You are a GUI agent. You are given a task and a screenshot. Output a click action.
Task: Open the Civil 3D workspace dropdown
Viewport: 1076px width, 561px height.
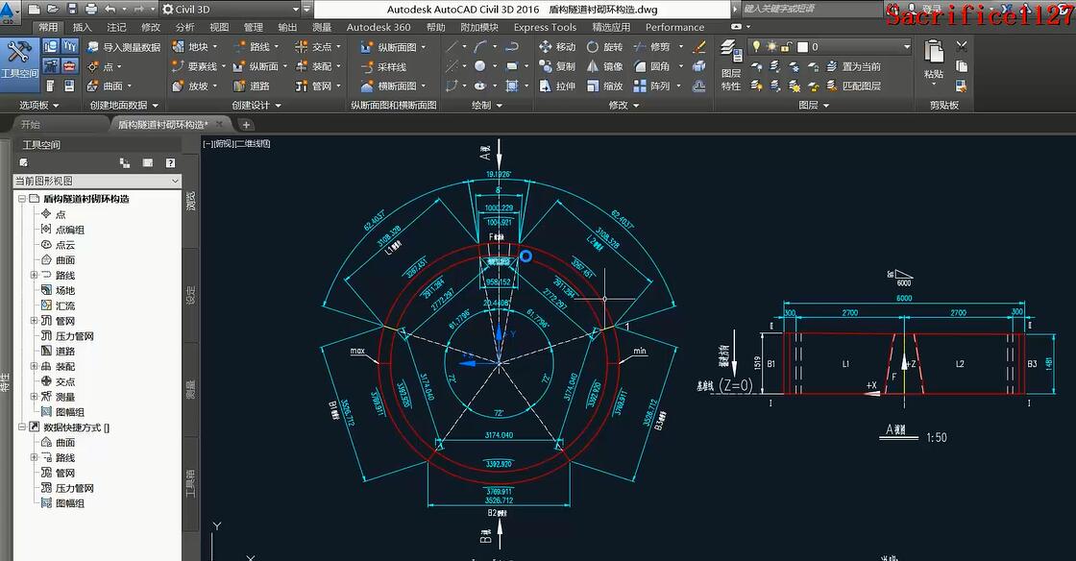pyautogui.click(x=231, y=9)
